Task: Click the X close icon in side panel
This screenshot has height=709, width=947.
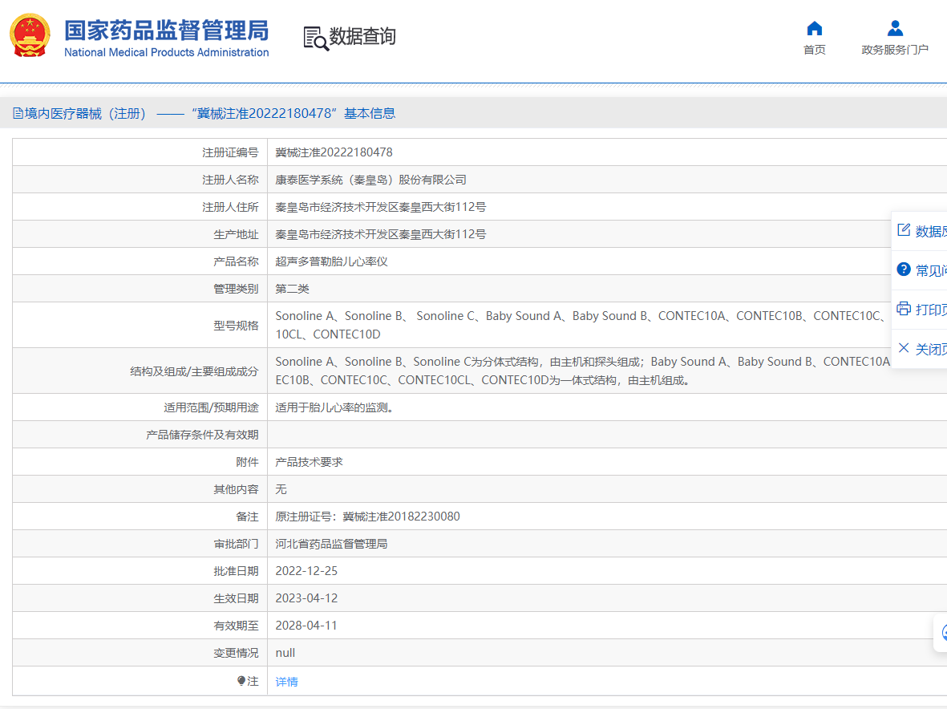Action: coord(904,348)
